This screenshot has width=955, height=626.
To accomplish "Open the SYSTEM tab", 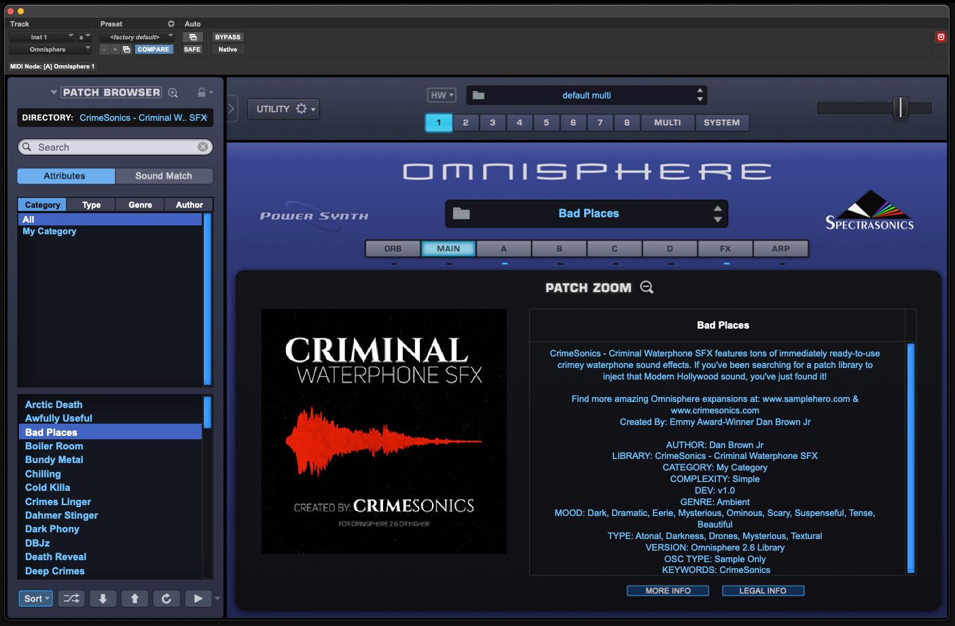I will coord(722,122).
